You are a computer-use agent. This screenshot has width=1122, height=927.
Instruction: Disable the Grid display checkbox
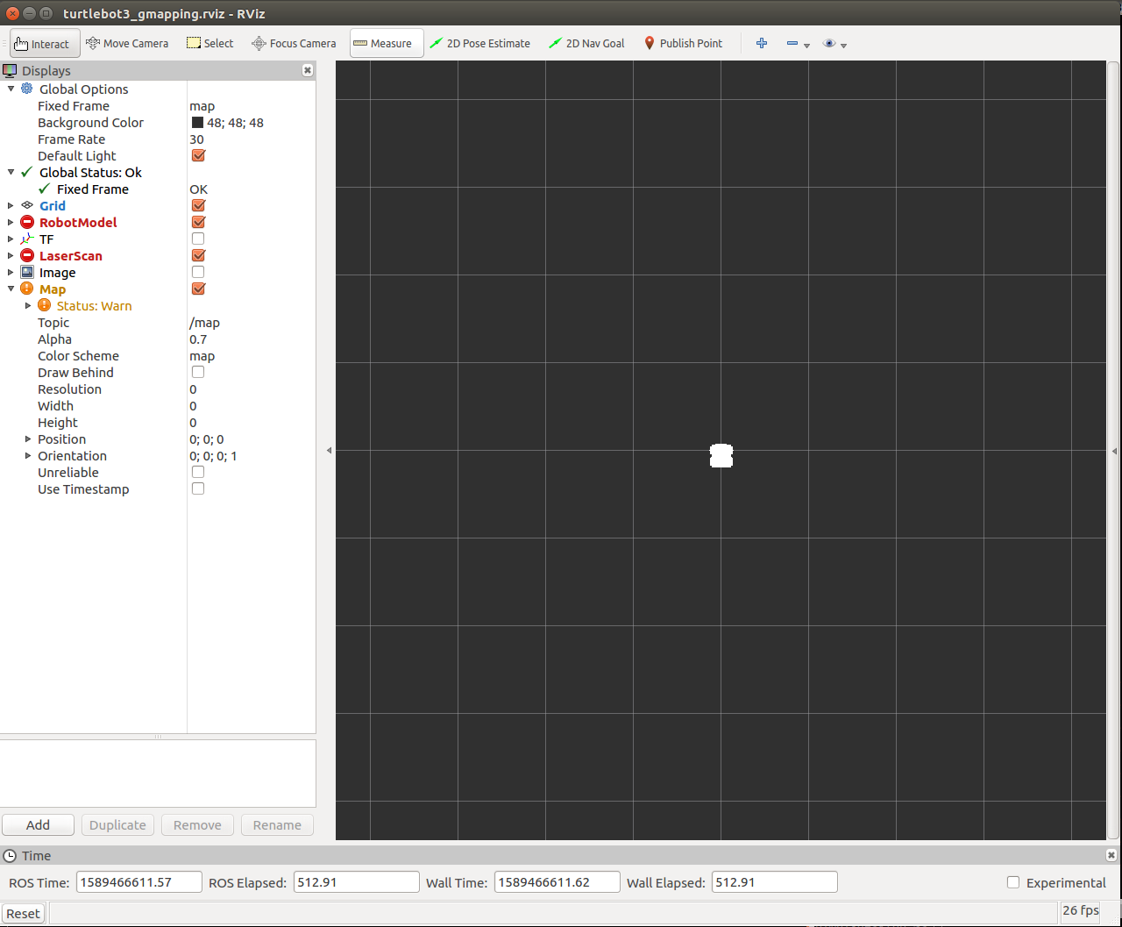[198, 205]
